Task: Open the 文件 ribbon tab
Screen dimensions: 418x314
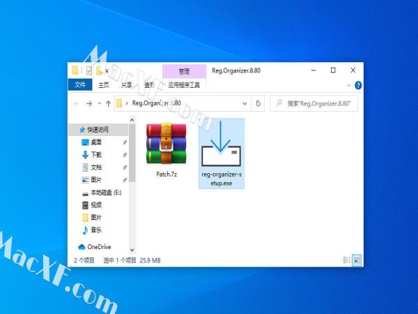Action: [x=80, y=85]
